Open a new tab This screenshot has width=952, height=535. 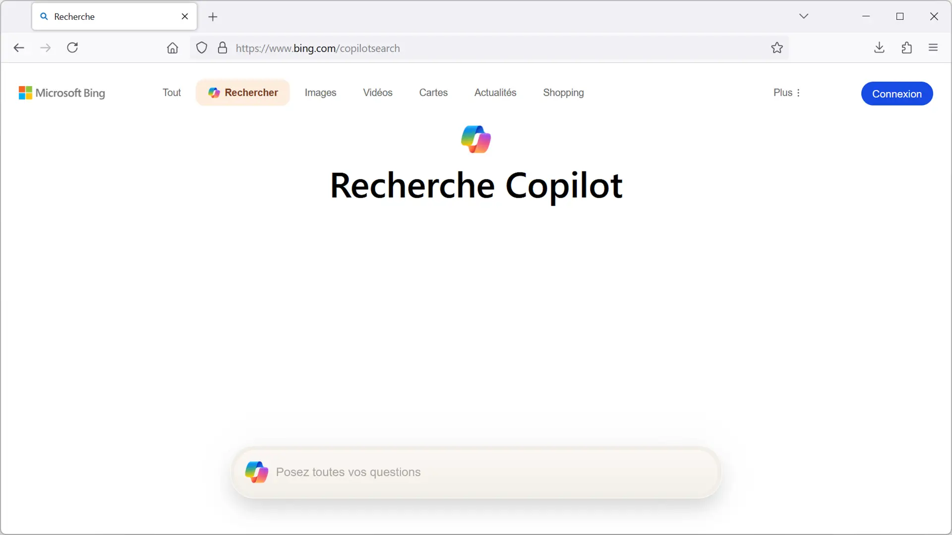tap(213, 17)
